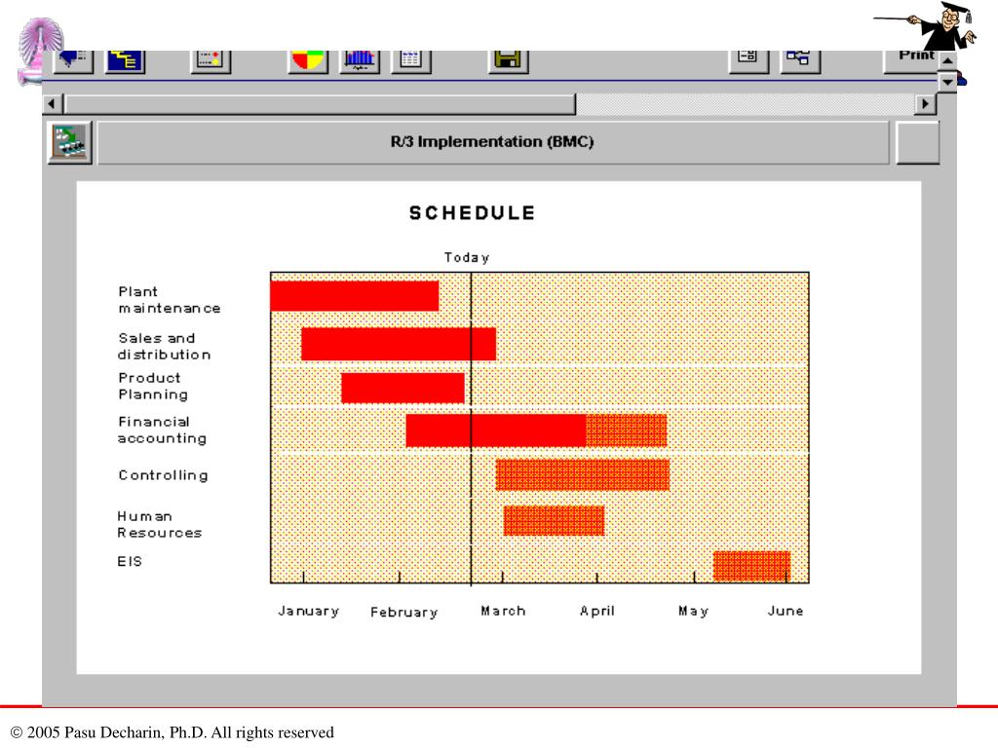
Task: Click the blank button right of title
Action: (x=917, y=142)
